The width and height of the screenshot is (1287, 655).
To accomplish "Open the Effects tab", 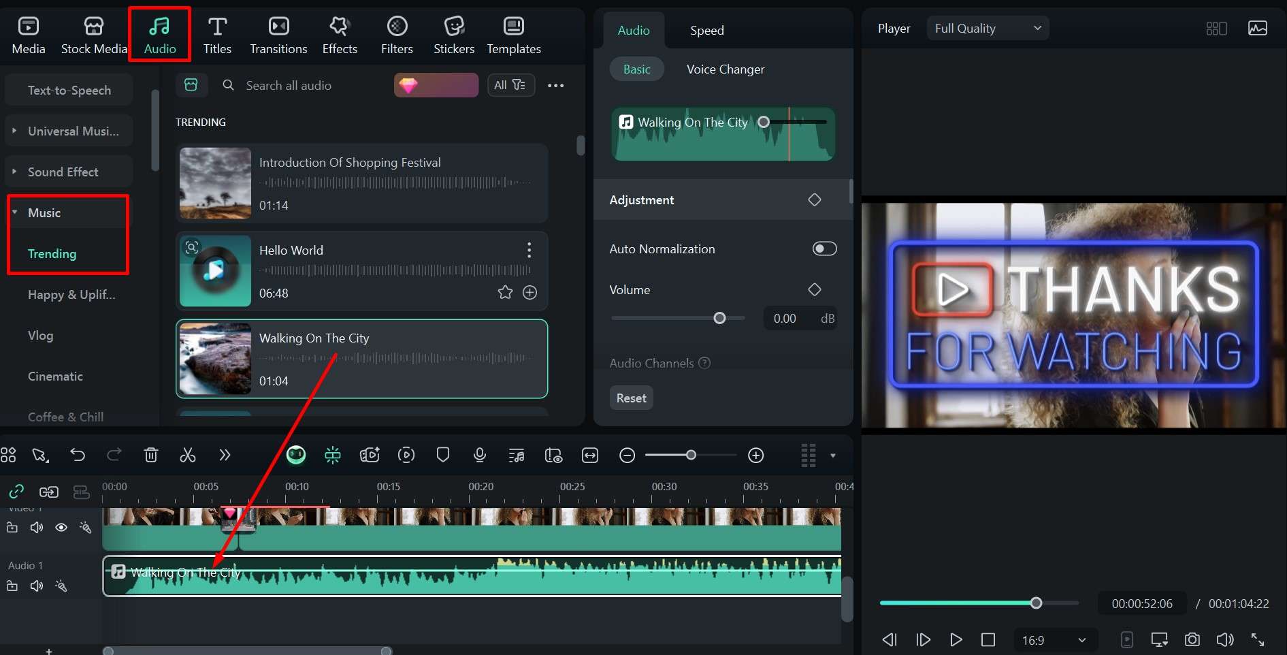I will coord(340,35).
